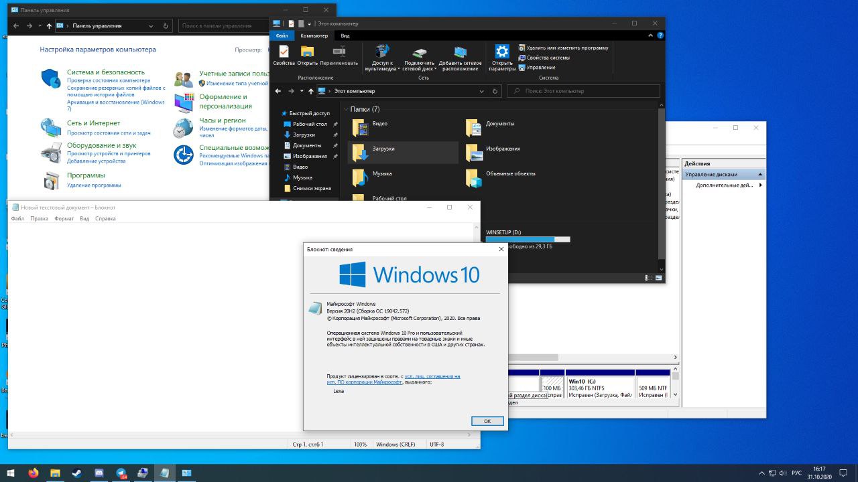Click OK in Notepad about dialog
The image size is (858, 482).
[487, 421]
